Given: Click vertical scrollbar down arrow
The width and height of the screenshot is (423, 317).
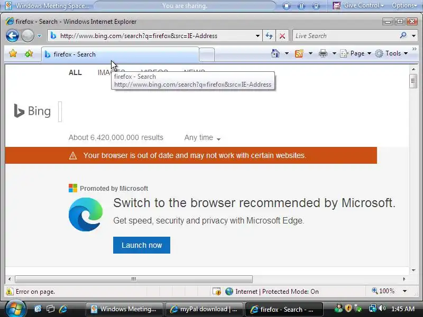Looking at the screenshot, I should pos(413,270).
